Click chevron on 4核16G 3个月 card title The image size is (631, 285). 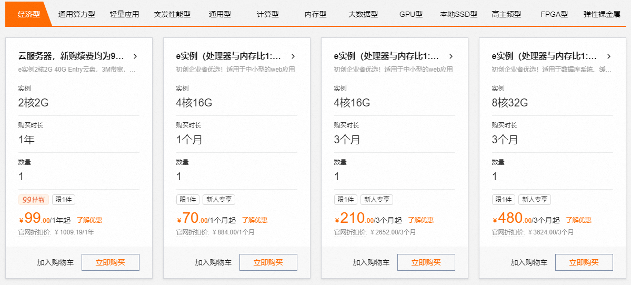450,56
